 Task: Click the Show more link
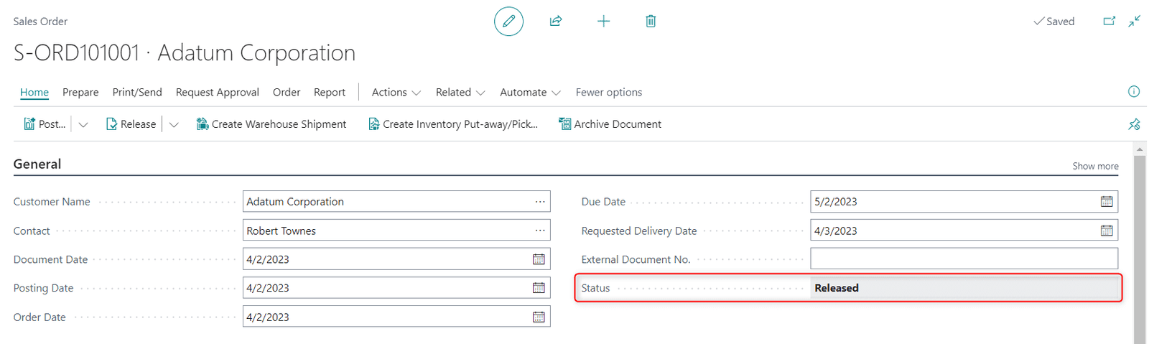click(1095, 166)
